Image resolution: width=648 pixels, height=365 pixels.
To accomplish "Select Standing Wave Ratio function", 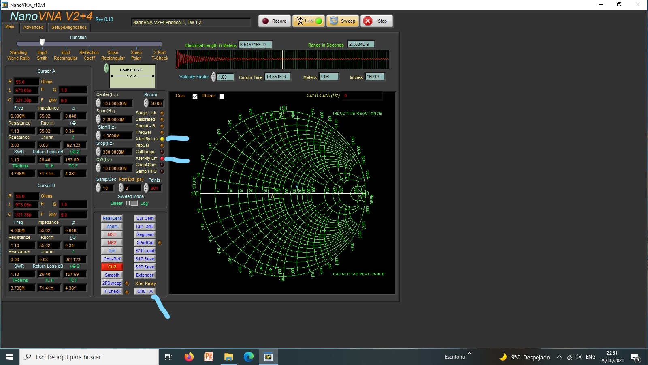I will coord(18,55).
